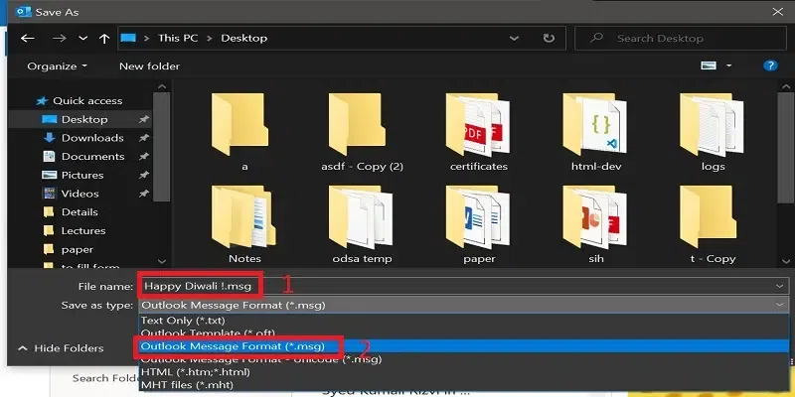Open the view options dropdown arrow
The width and height of the screenshot is (795, 397).
pyautogui.click(x=729, y=66)
